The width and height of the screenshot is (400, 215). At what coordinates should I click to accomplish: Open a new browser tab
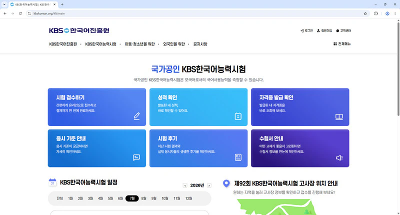(x=62, y=4)
